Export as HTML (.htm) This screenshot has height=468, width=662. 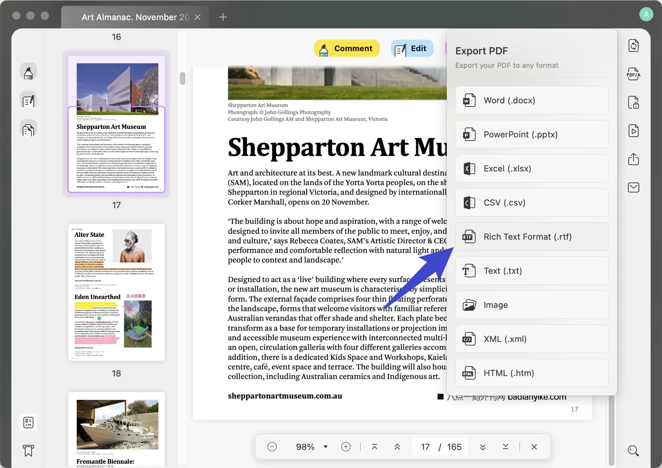532,373
